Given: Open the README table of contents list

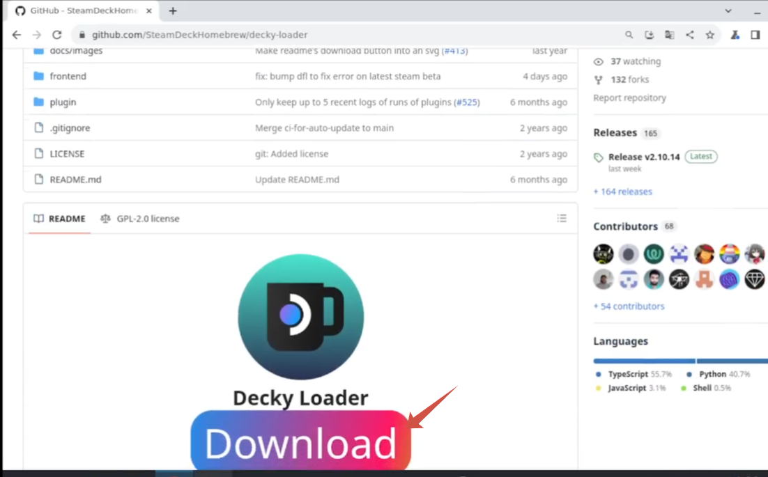Looking at the screenshot, I should [x=562, y=218].
